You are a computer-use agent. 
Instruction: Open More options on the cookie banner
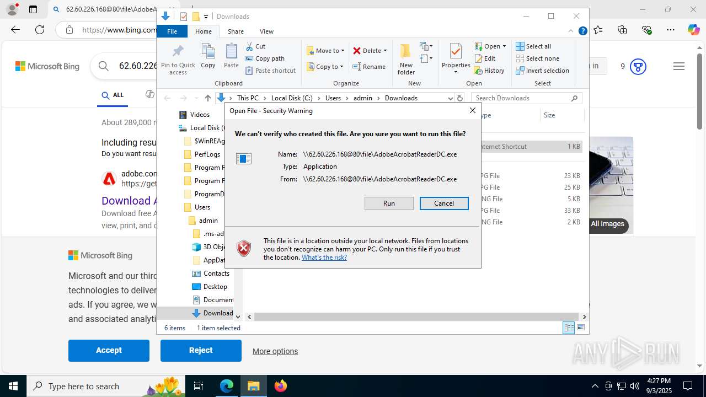tap(275, 351)
